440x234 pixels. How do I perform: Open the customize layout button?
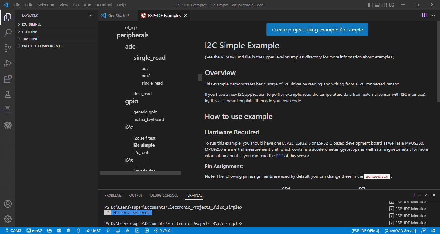392,5
